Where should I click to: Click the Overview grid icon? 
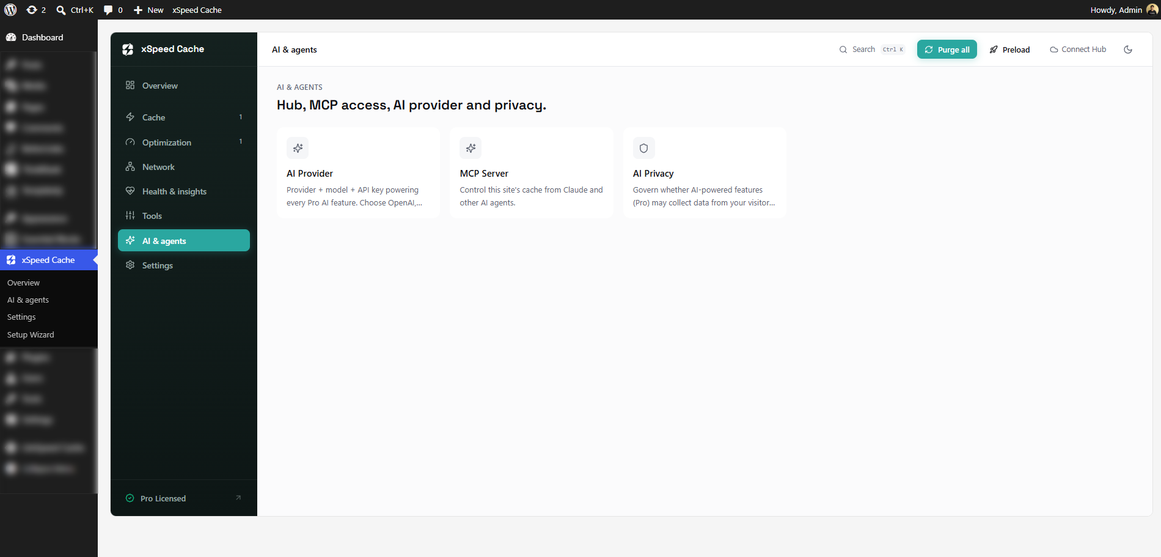(130, 85)
